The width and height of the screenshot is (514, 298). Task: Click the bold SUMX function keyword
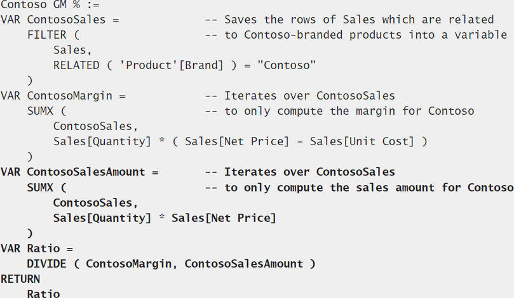(x=40, y=188)
